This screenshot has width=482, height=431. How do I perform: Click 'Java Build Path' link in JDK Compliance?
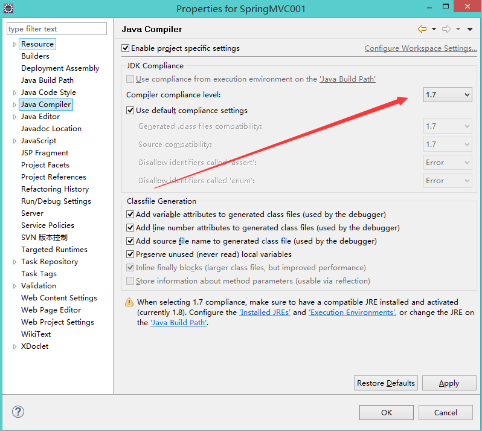(348, 79)
